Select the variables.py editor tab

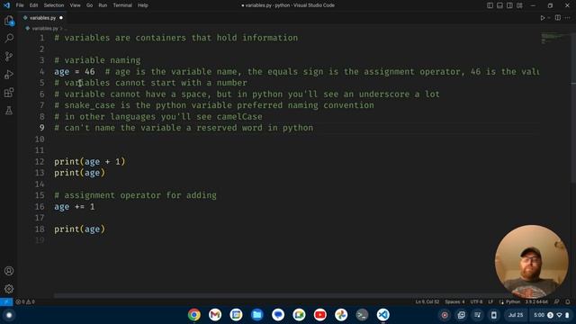(x=42, y=18)
